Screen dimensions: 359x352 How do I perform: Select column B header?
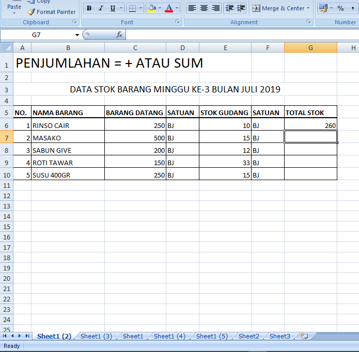click(68, 48)
